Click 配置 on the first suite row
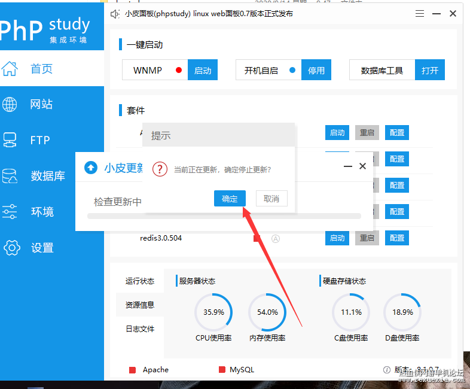The image size is (470, 389). (397, 133)
